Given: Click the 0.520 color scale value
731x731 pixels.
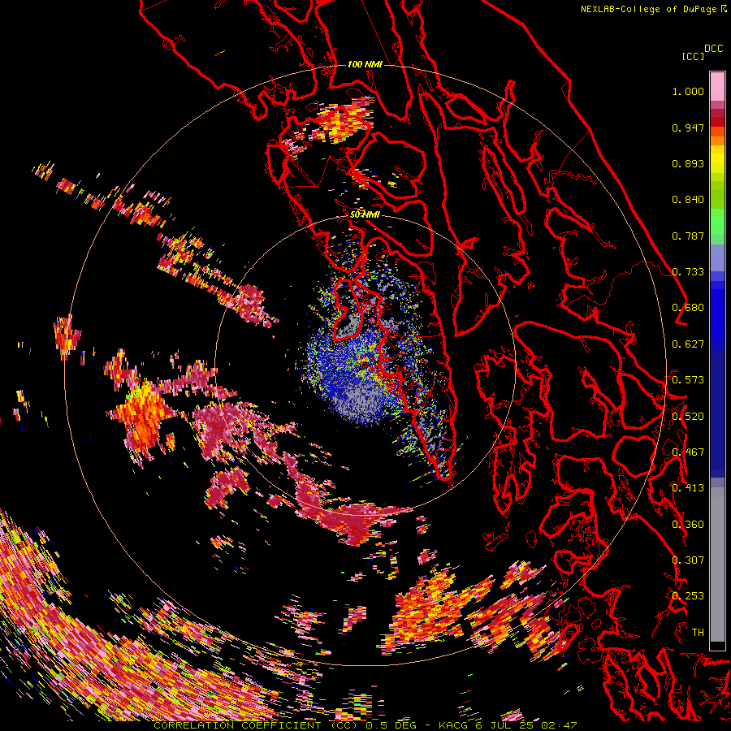Looking at the screenshot, I should point(688,417).
